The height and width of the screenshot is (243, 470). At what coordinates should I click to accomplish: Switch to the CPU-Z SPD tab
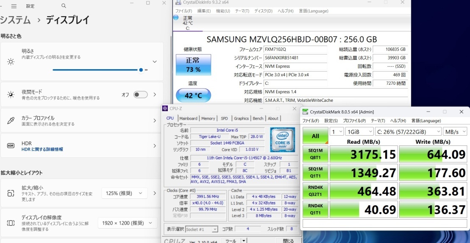pos(224,118)
